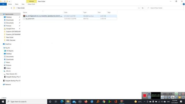185x104 pixels.
Task: Open Google Drive in navigation pane
Action: [x=10, y=29]
